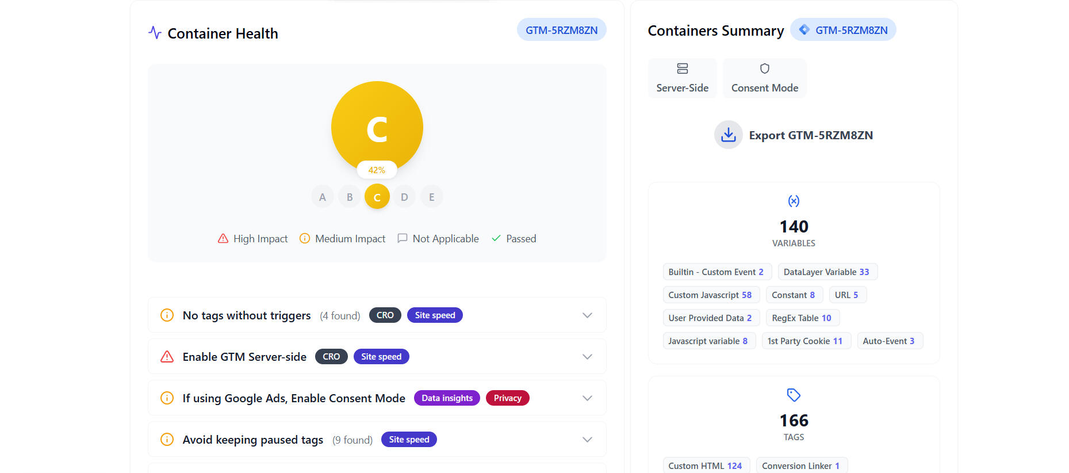Click the Data insights tag

[447, 398]
